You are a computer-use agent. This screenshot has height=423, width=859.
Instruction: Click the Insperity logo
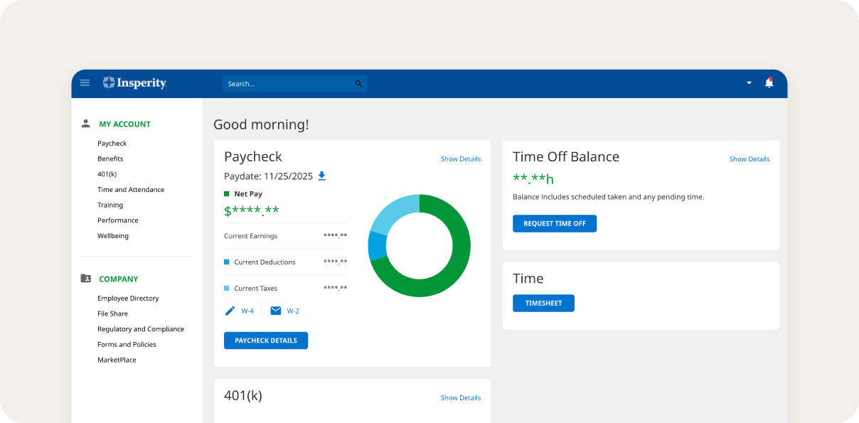134,82
